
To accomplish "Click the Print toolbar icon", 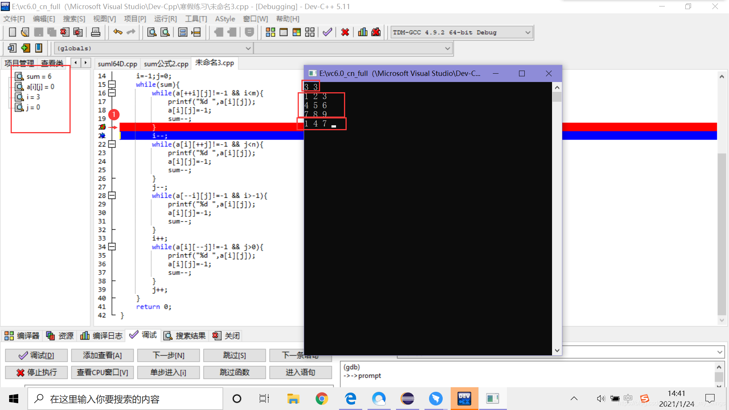I will click(x=96, y=32).
